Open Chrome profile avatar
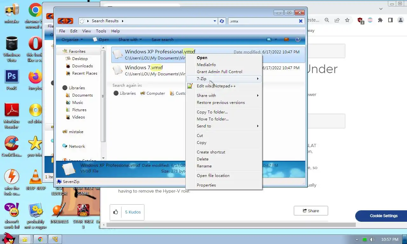Screen dimensions: 407x244 click(400, 20)
